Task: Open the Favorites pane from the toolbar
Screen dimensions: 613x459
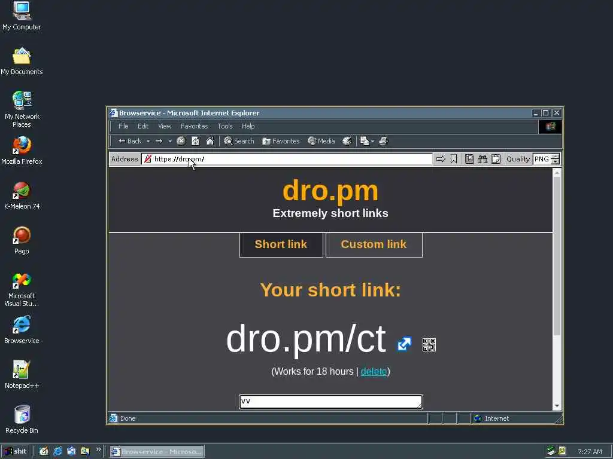Action: [x=281, y=141]
